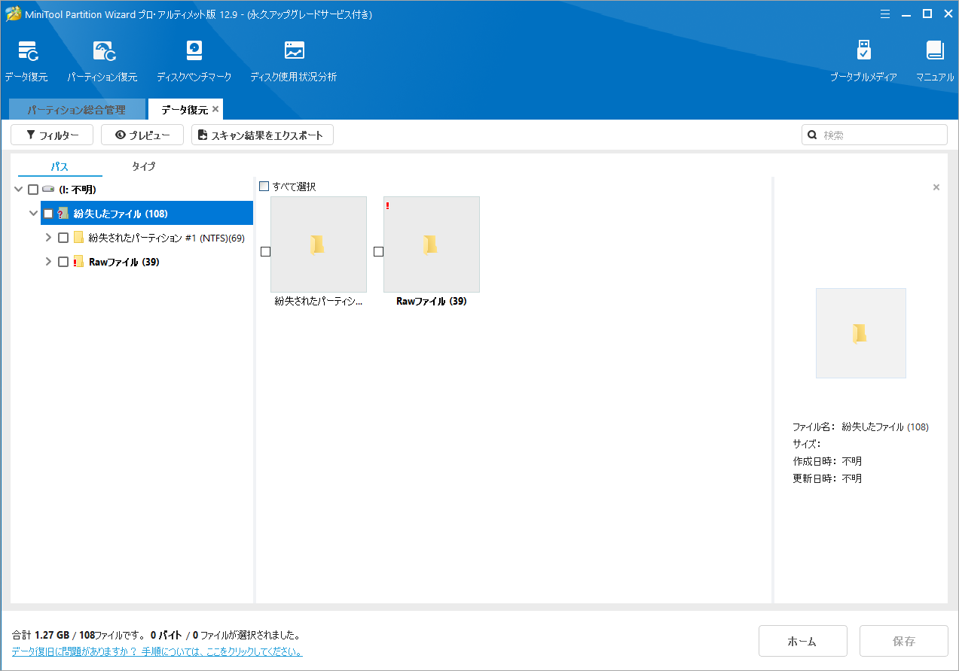Collapse the 紛失したファイル node
Image resolution: width=959 pixels, height=671 pixels.
(34, 214)
